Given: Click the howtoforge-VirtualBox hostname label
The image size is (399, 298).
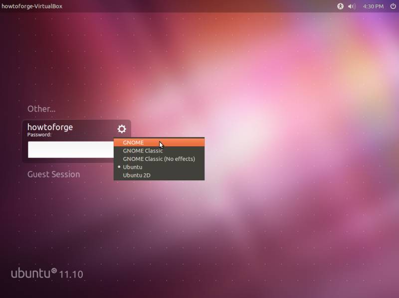Looking at the screenshot, I should pos(32,6).
